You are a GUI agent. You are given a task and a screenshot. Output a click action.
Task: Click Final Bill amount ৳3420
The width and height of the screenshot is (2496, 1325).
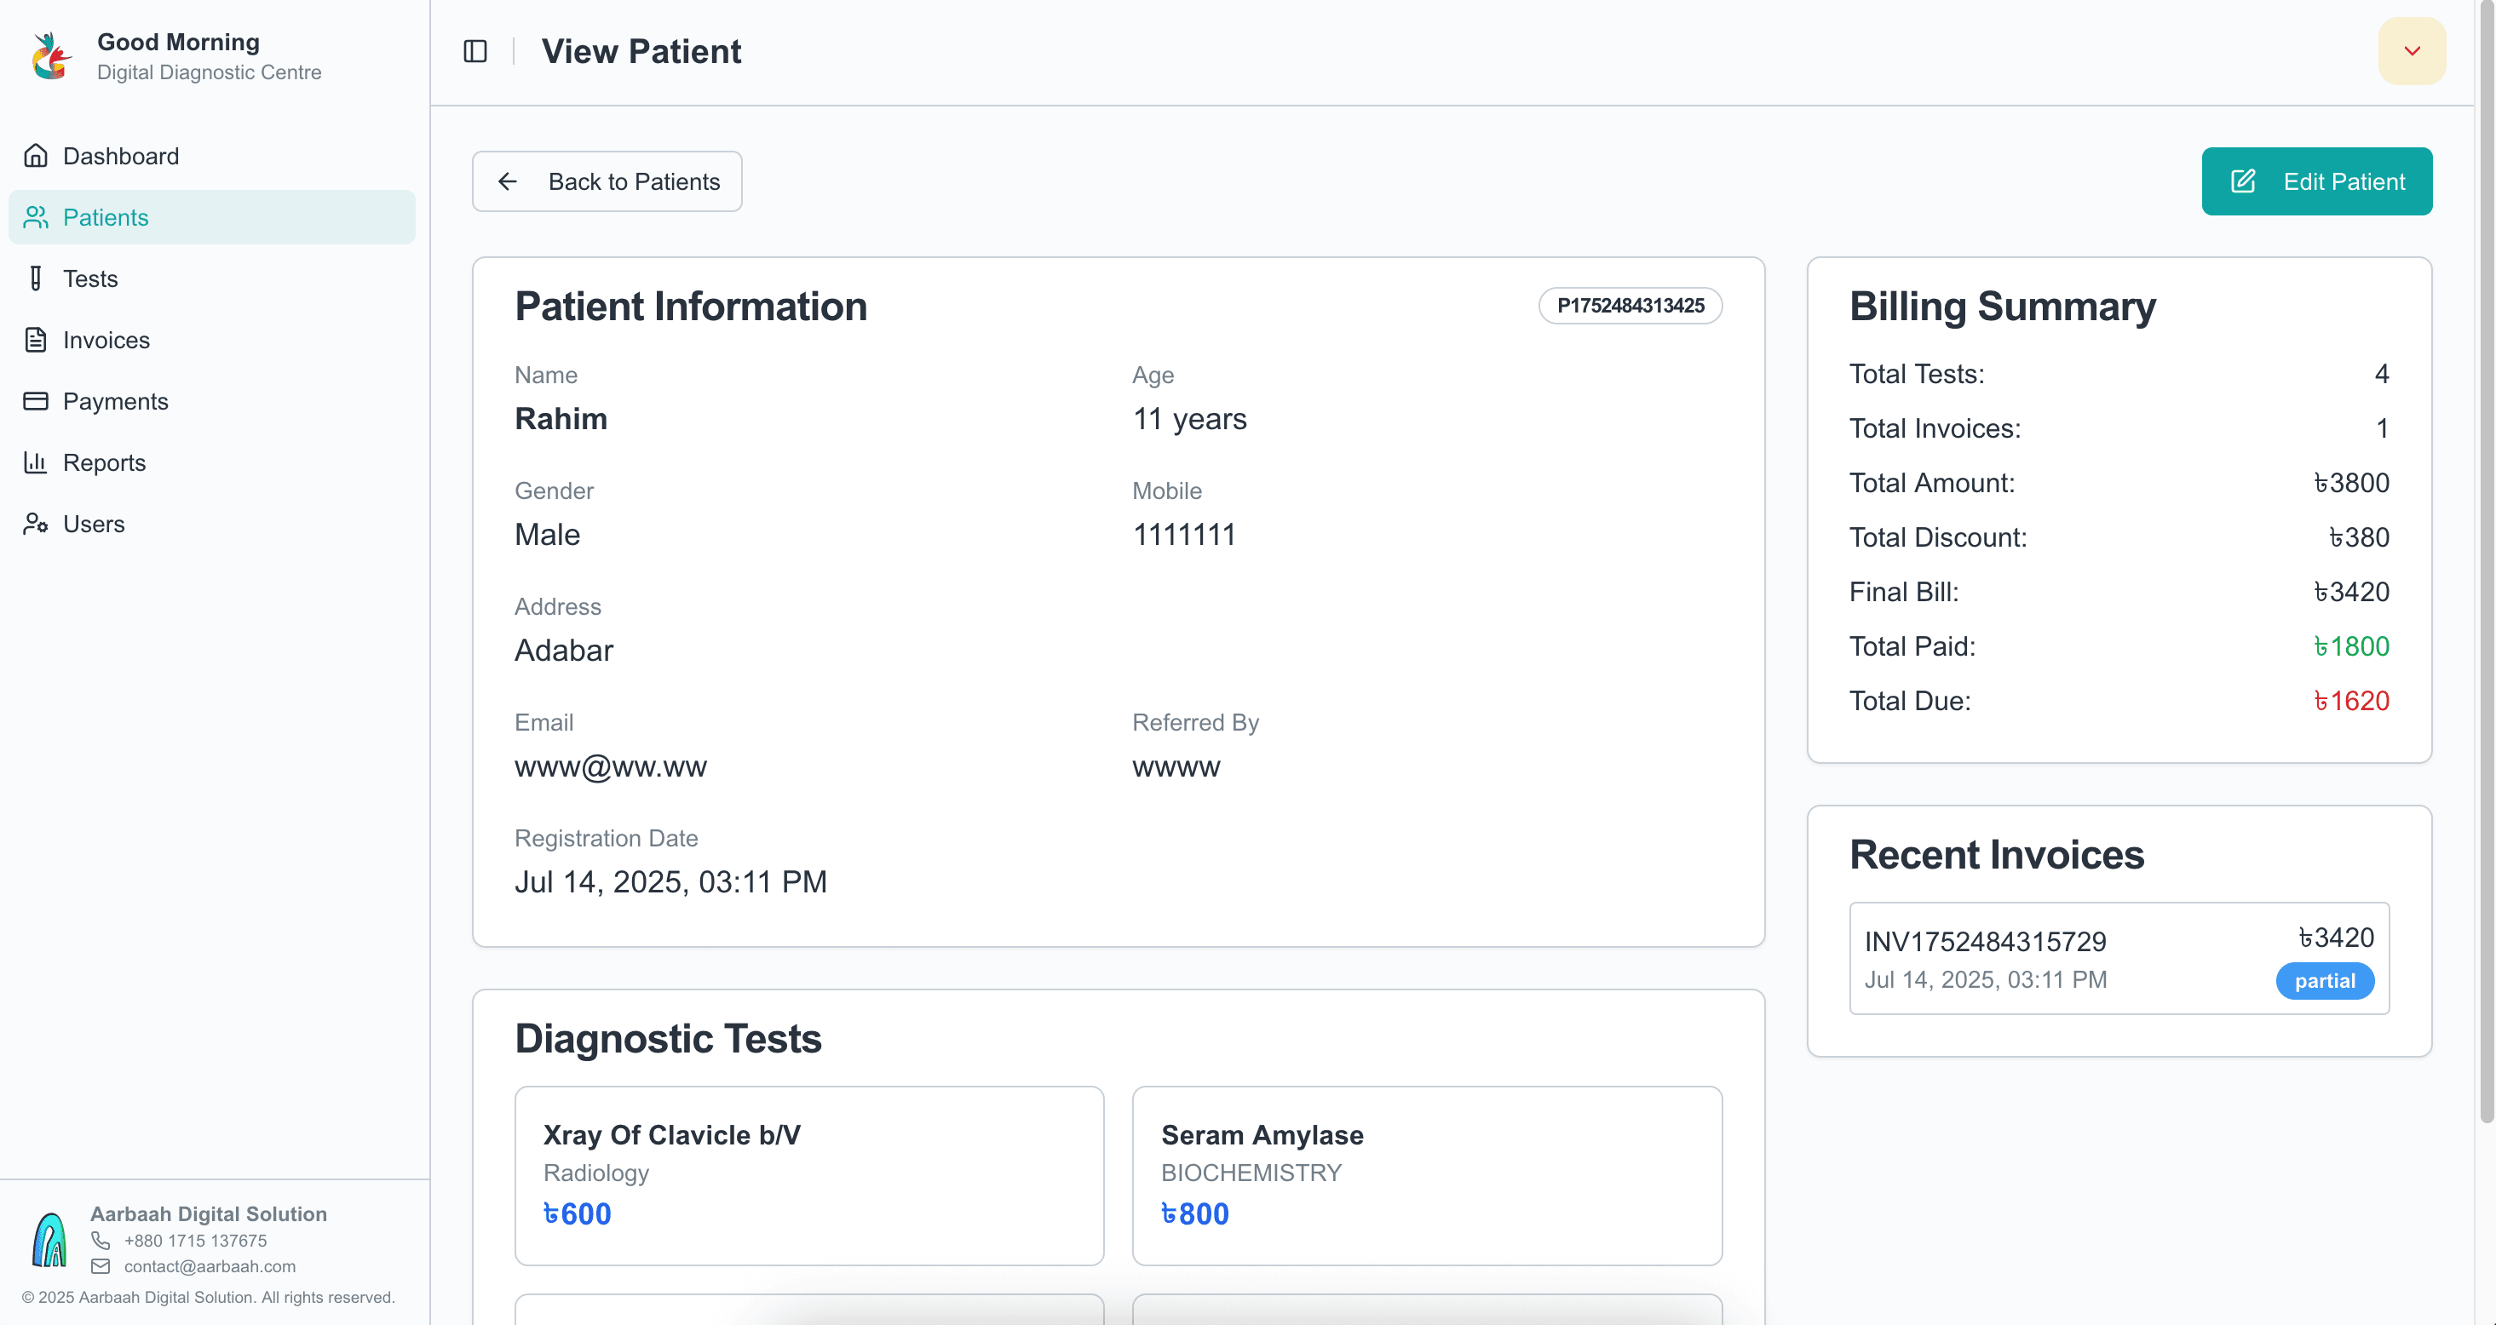point(2352,592)
